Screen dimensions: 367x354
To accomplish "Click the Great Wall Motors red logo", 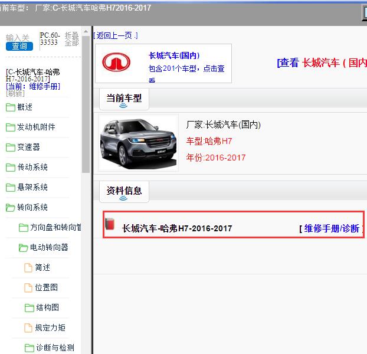I will (116, 62).
